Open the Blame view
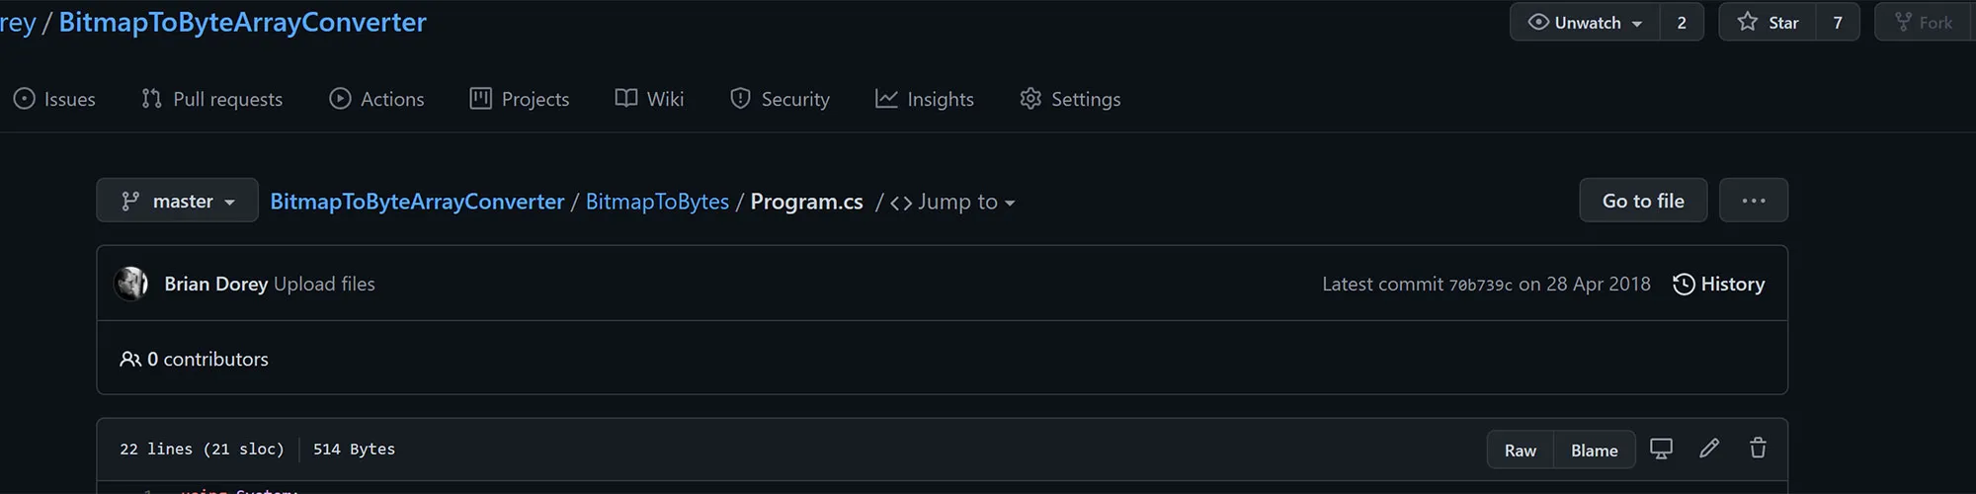Screen dimensions: 1976x494 tap(1595, 450)
